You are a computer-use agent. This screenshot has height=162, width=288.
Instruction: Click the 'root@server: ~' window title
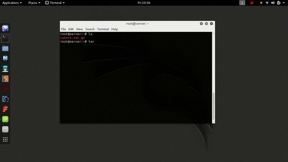137,24
